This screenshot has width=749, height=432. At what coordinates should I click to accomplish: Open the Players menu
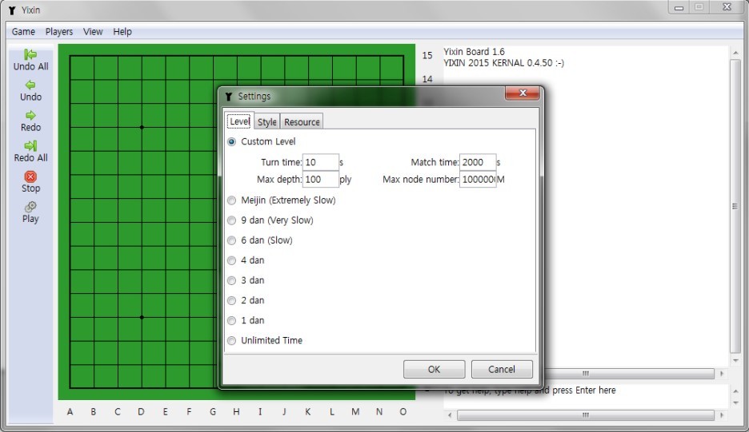tap(59, 31)
